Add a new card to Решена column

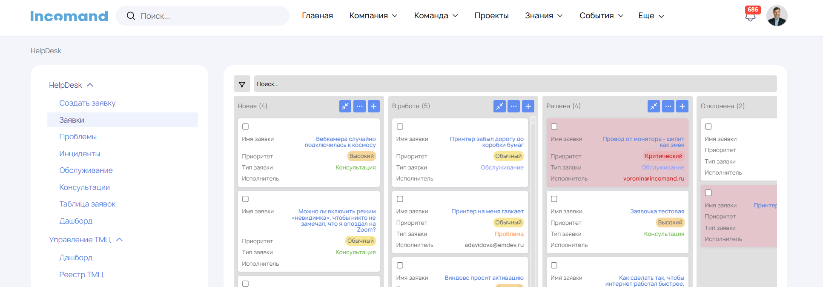click(682, 106)
